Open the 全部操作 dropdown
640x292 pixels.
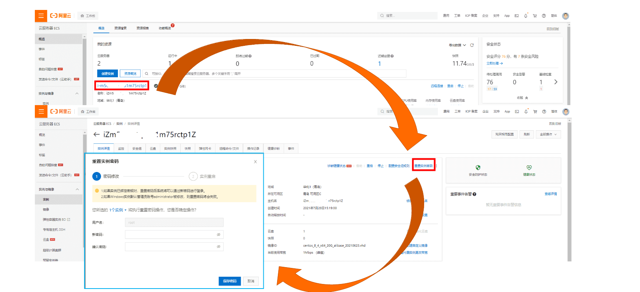(x=548, y=135)
